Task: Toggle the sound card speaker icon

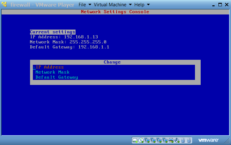Action: [177, 140]
